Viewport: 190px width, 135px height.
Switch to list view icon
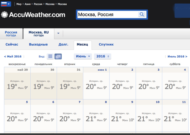(x=50, y=56)
